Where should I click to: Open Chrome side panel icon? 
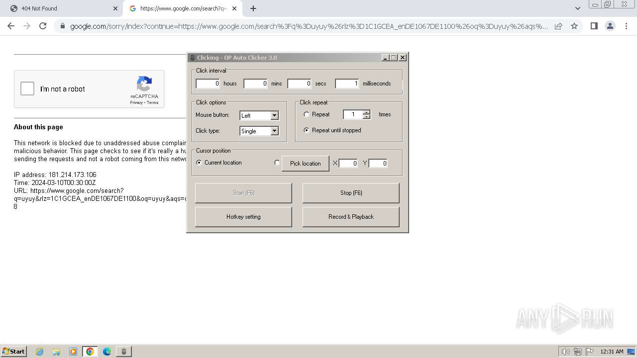pos(594,26)
